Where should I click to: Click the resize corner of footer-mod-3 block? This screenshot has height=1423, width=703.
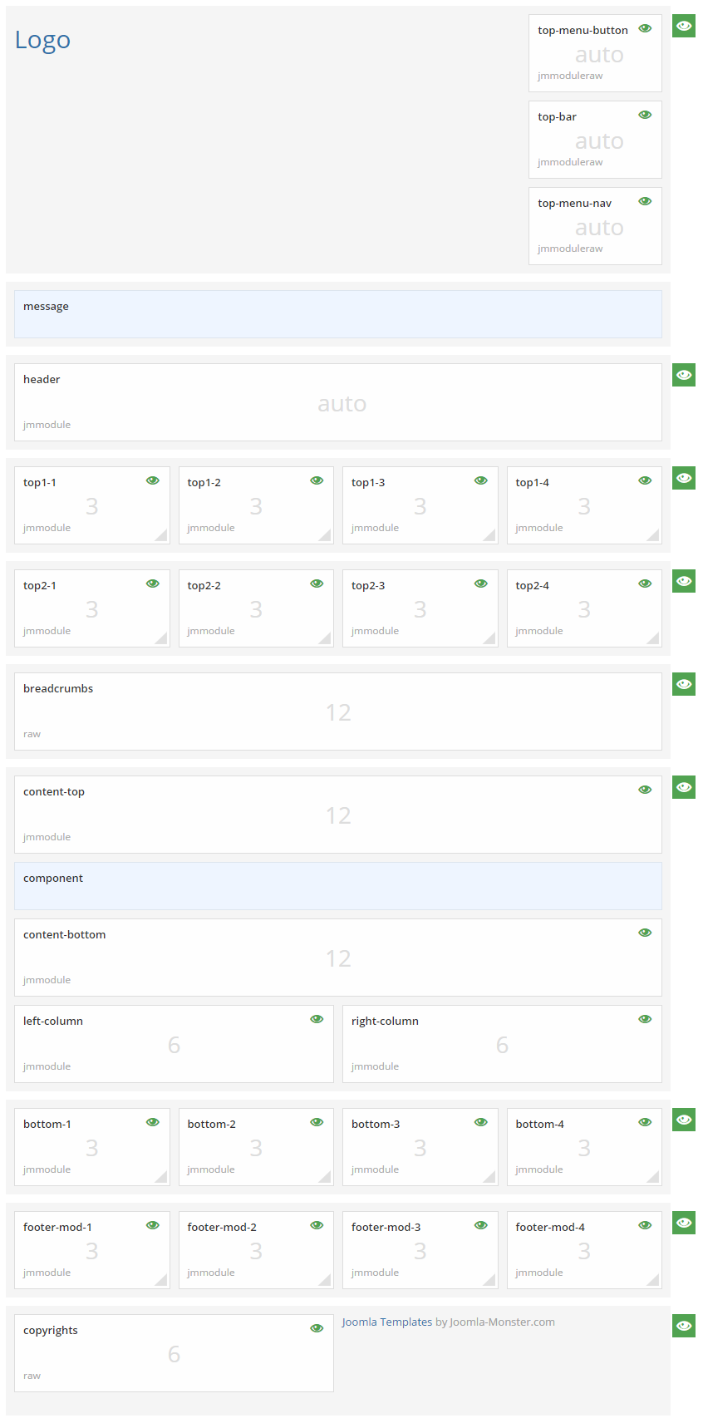489,1280
